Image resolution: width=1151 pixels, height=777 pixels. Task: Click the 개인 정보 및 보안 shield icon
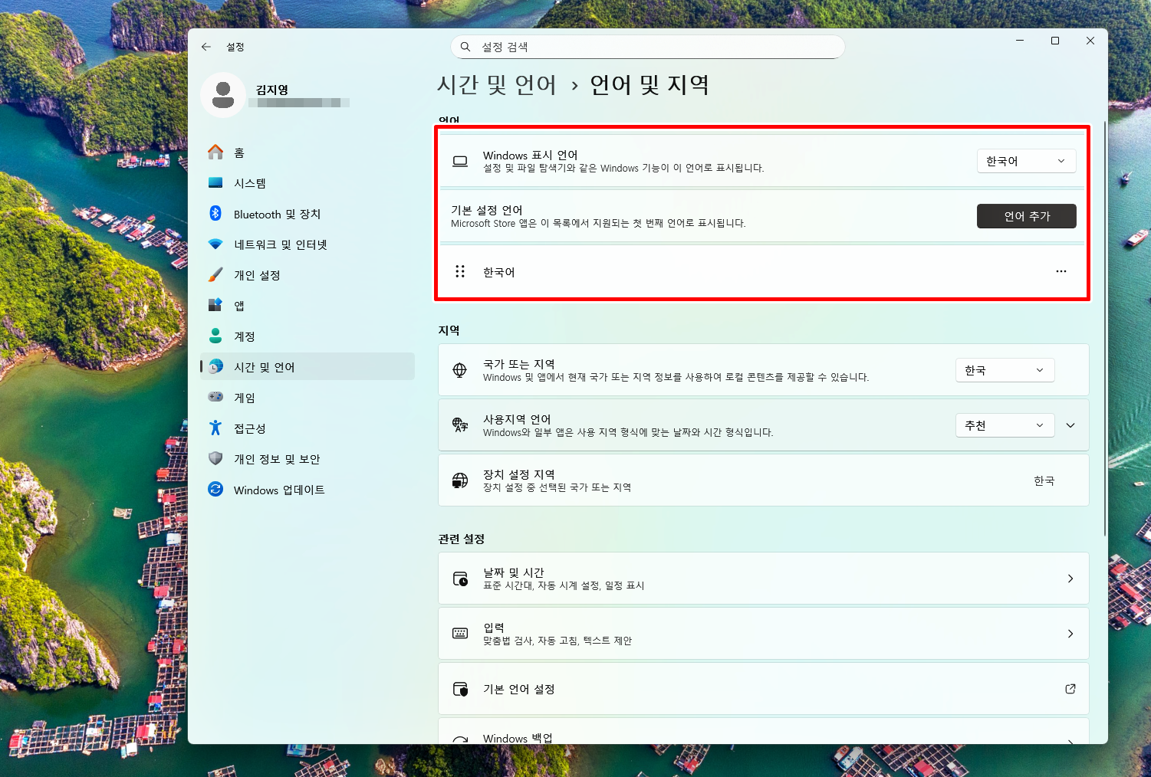coord(215,458)
